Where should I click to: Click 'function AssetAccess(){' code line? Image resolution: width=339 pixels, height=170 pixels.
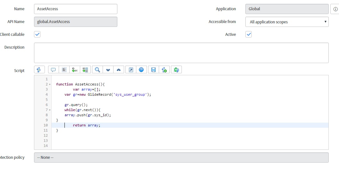click(x=80, y=84)
